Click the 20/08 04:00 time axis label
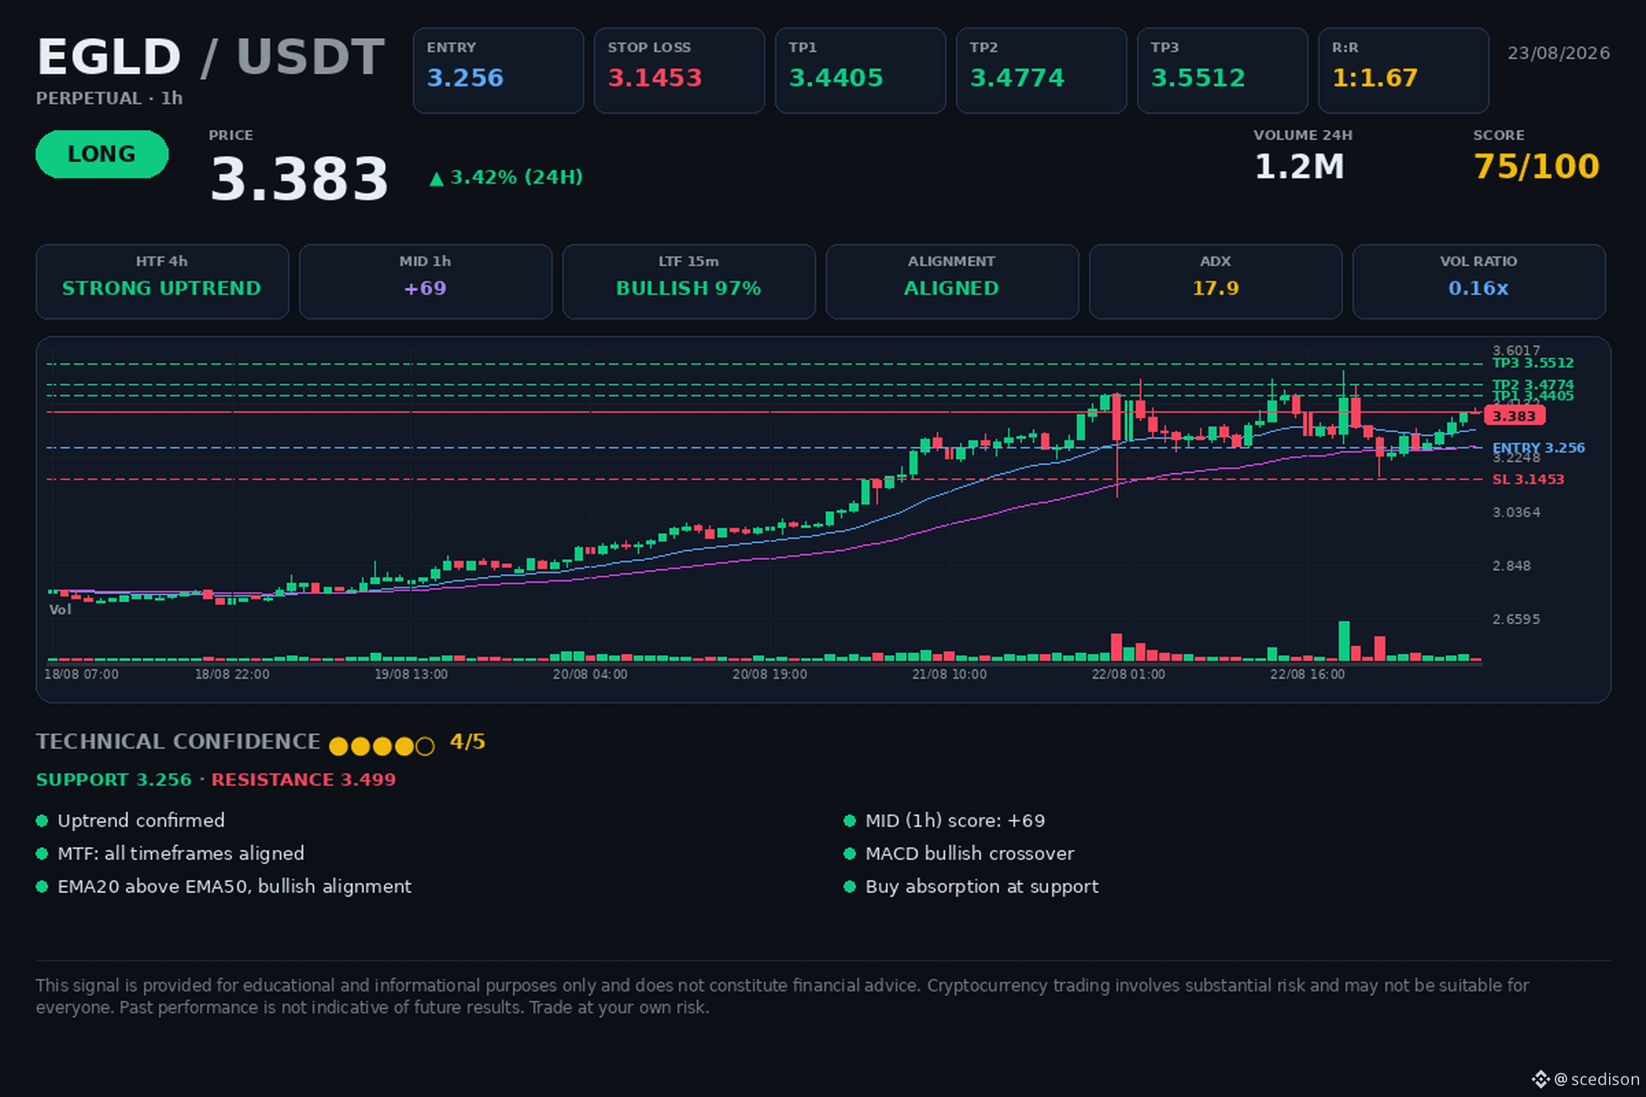Screen dimensions: 1646x1097 click(x=590, y=675)
